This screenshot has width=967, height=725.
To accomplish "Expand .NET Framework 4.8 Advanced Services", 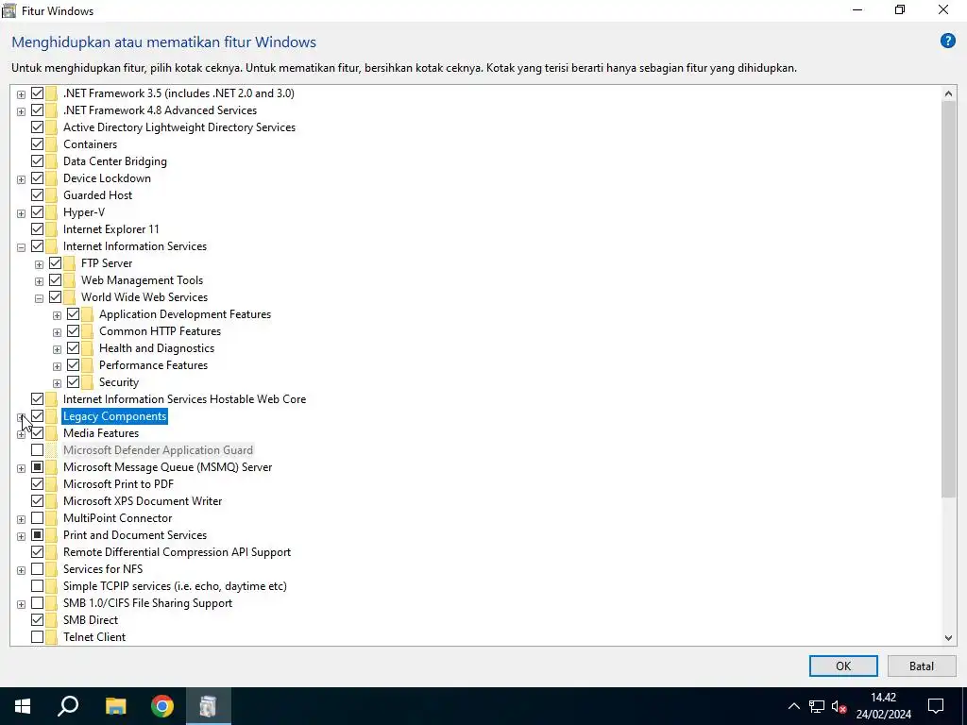I will pyautogui.click(x=21, y=111).
